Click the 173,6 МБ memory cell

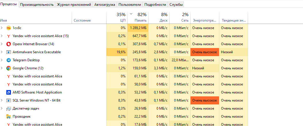pyautogui.click(x=138, y=60)
